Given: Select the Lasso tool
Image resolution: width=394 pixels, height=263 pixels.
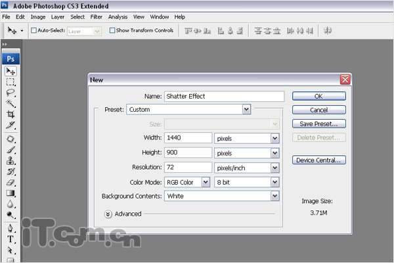Looking at the screenshot, I should point(11,93).
